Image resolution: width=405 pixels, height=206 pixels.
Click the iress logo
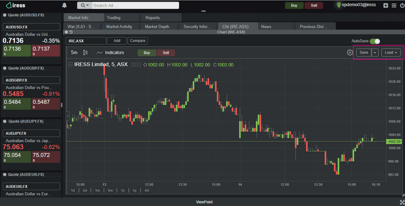click(15, 5)
